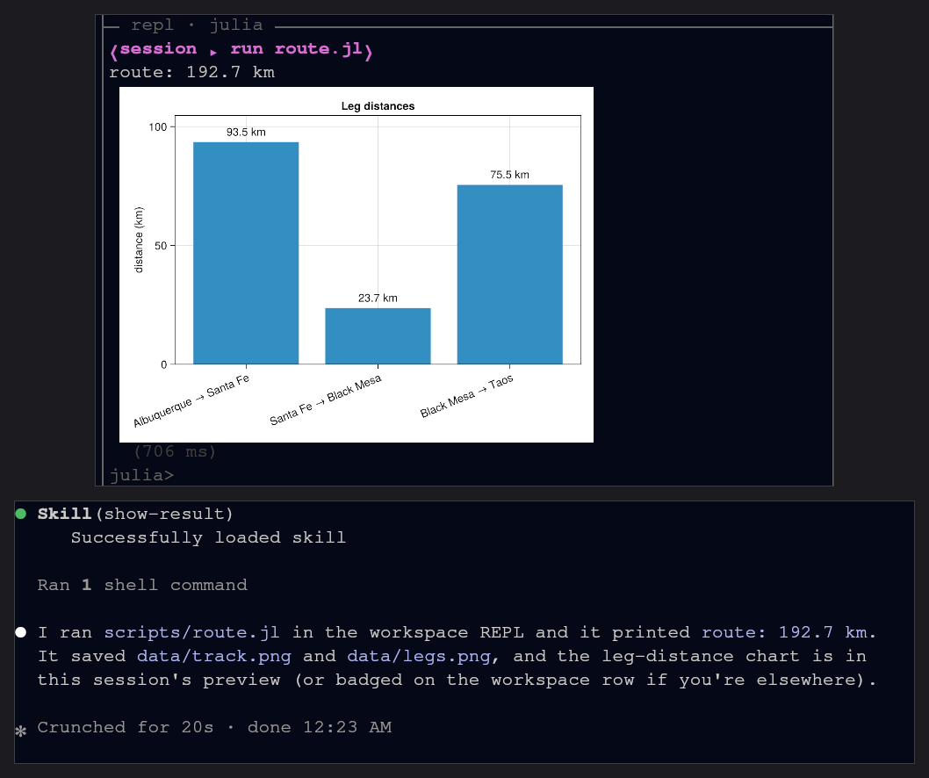Click the green status dot beside Skill
This screenshot has width=929, height=778.
(21, 514)
